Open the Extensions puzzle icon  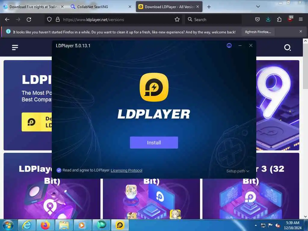[279, 19]
